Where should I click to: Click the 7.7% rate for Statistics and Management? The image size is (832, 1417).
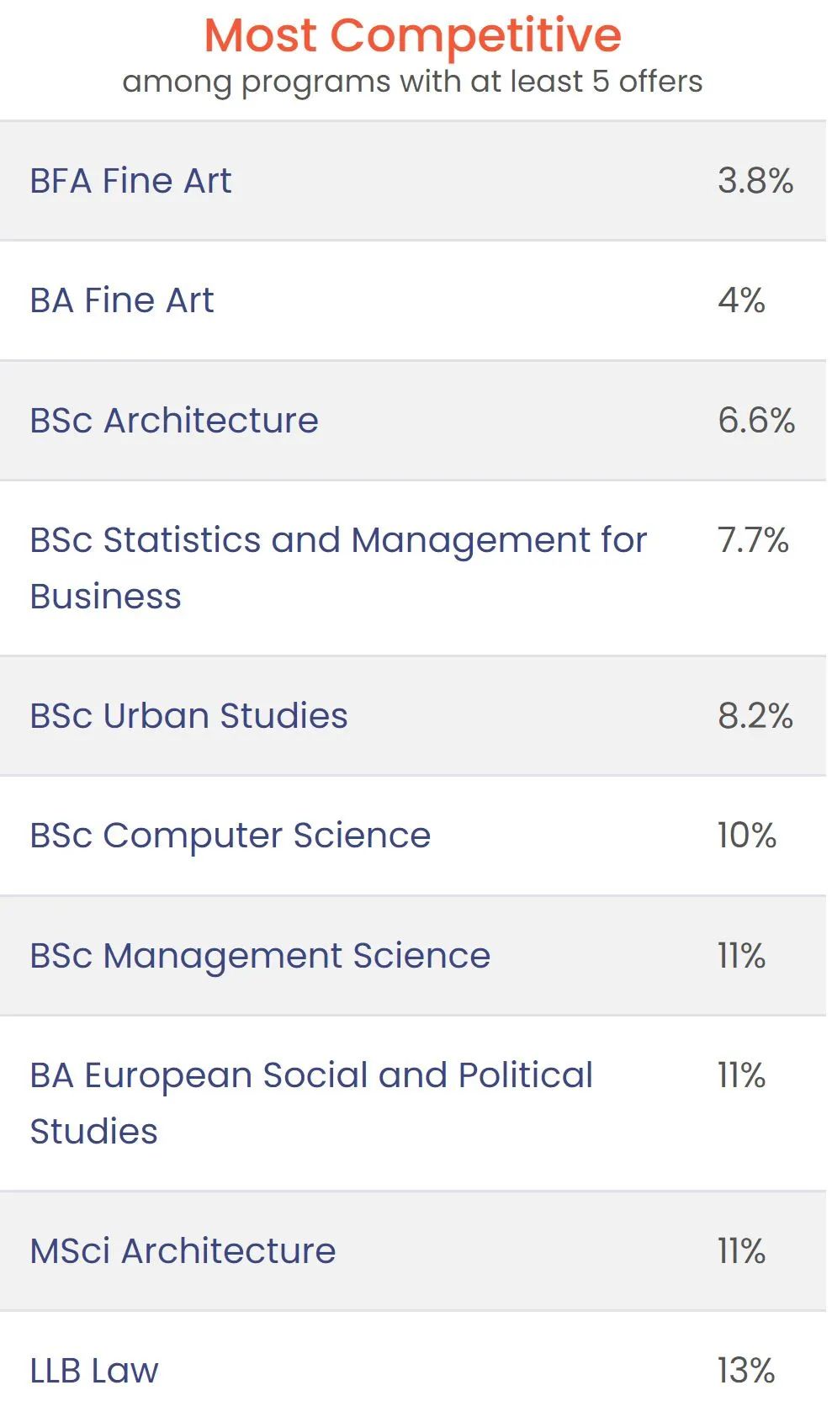(753, 540)
